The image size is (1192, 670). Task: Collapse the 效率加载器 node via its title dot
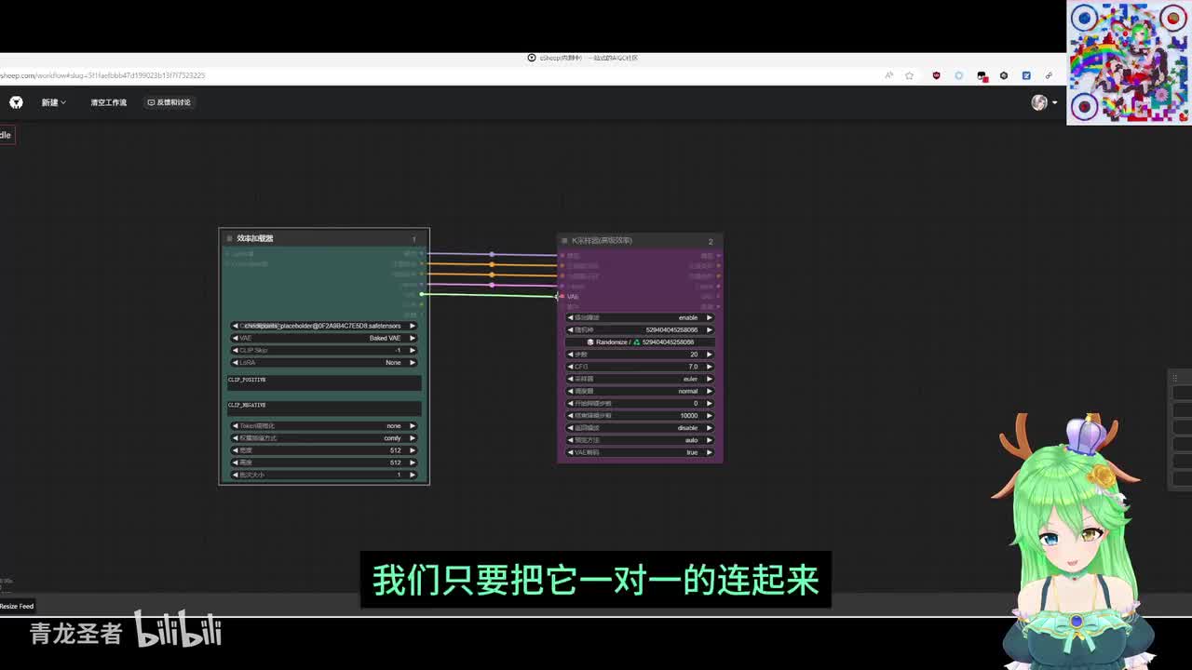tap(229, 238)
